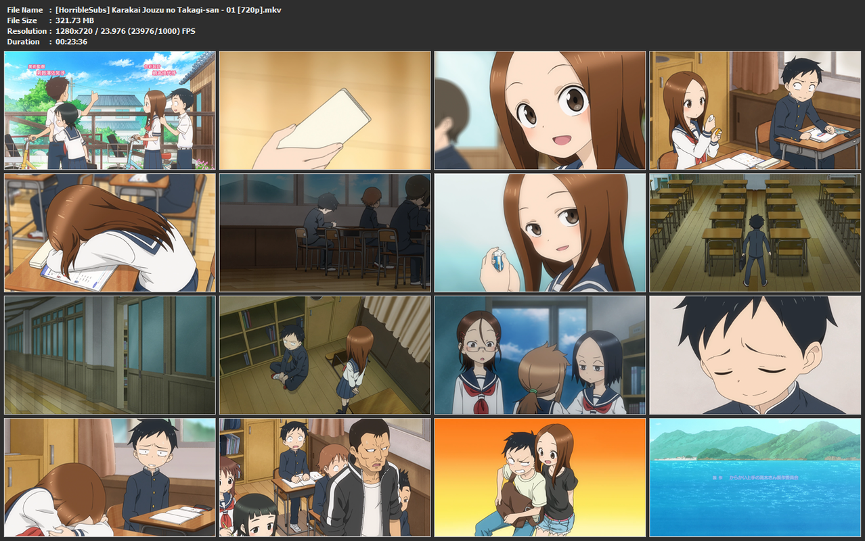Open thumbnail of girl holding small blue item
The width and height of the screenshot is (865, 541).
(540, 233)
